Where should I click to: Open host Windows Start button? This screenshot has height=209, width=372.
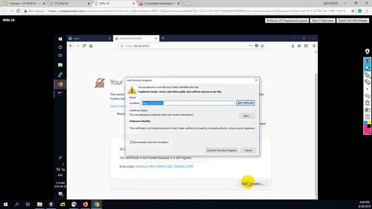click(5, 204)
